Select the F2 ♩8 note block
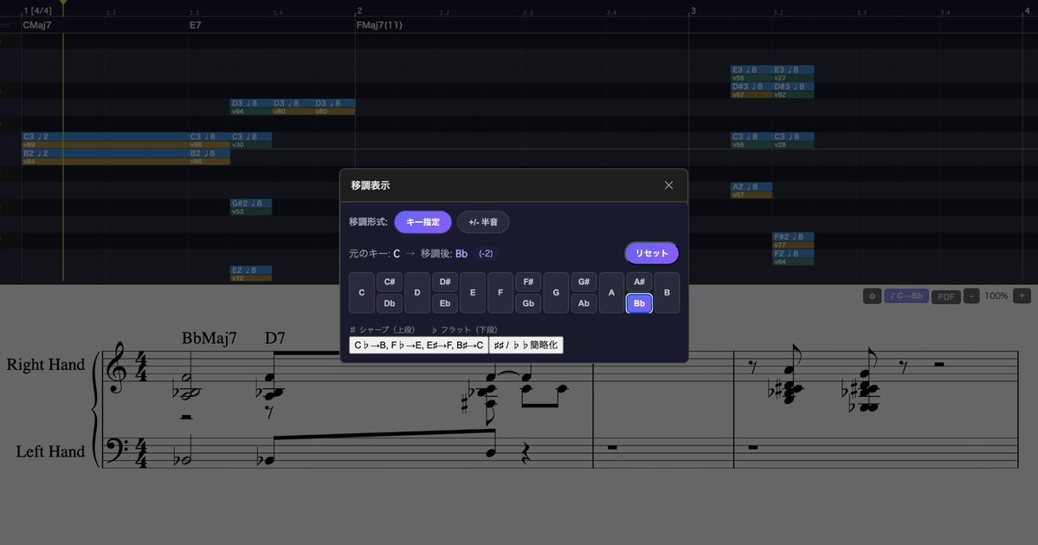Screen dimensions: 1038x545 793,254
